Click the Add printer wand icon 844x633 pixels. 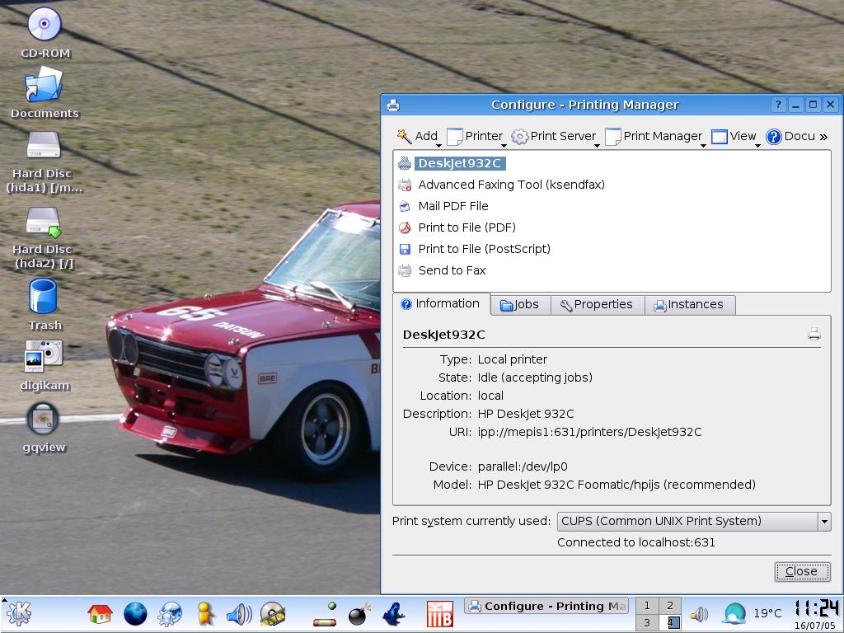pyautogui.click(x=404, y=136)
